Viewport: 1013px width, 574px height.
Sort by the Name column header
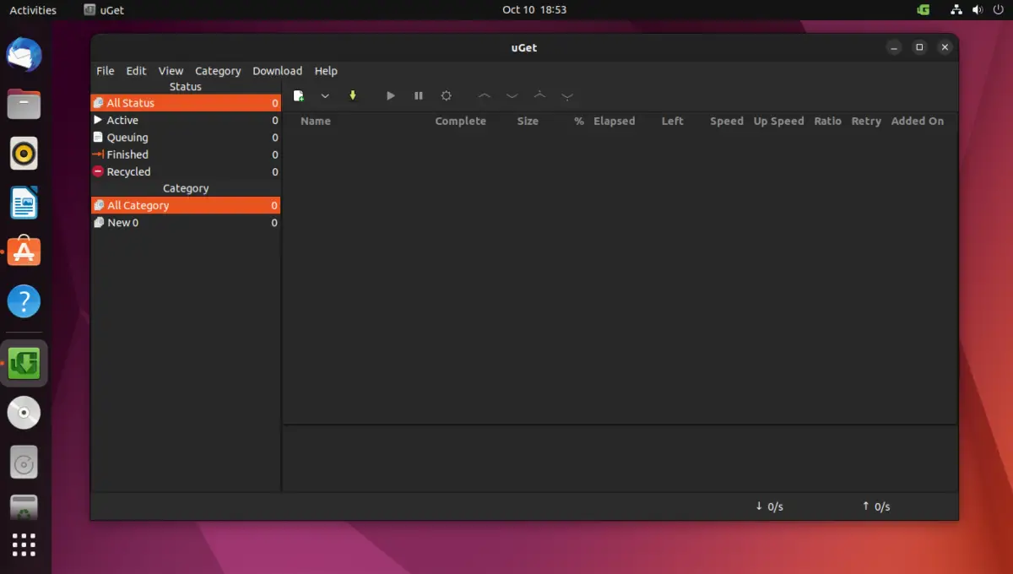coord(316,121)
